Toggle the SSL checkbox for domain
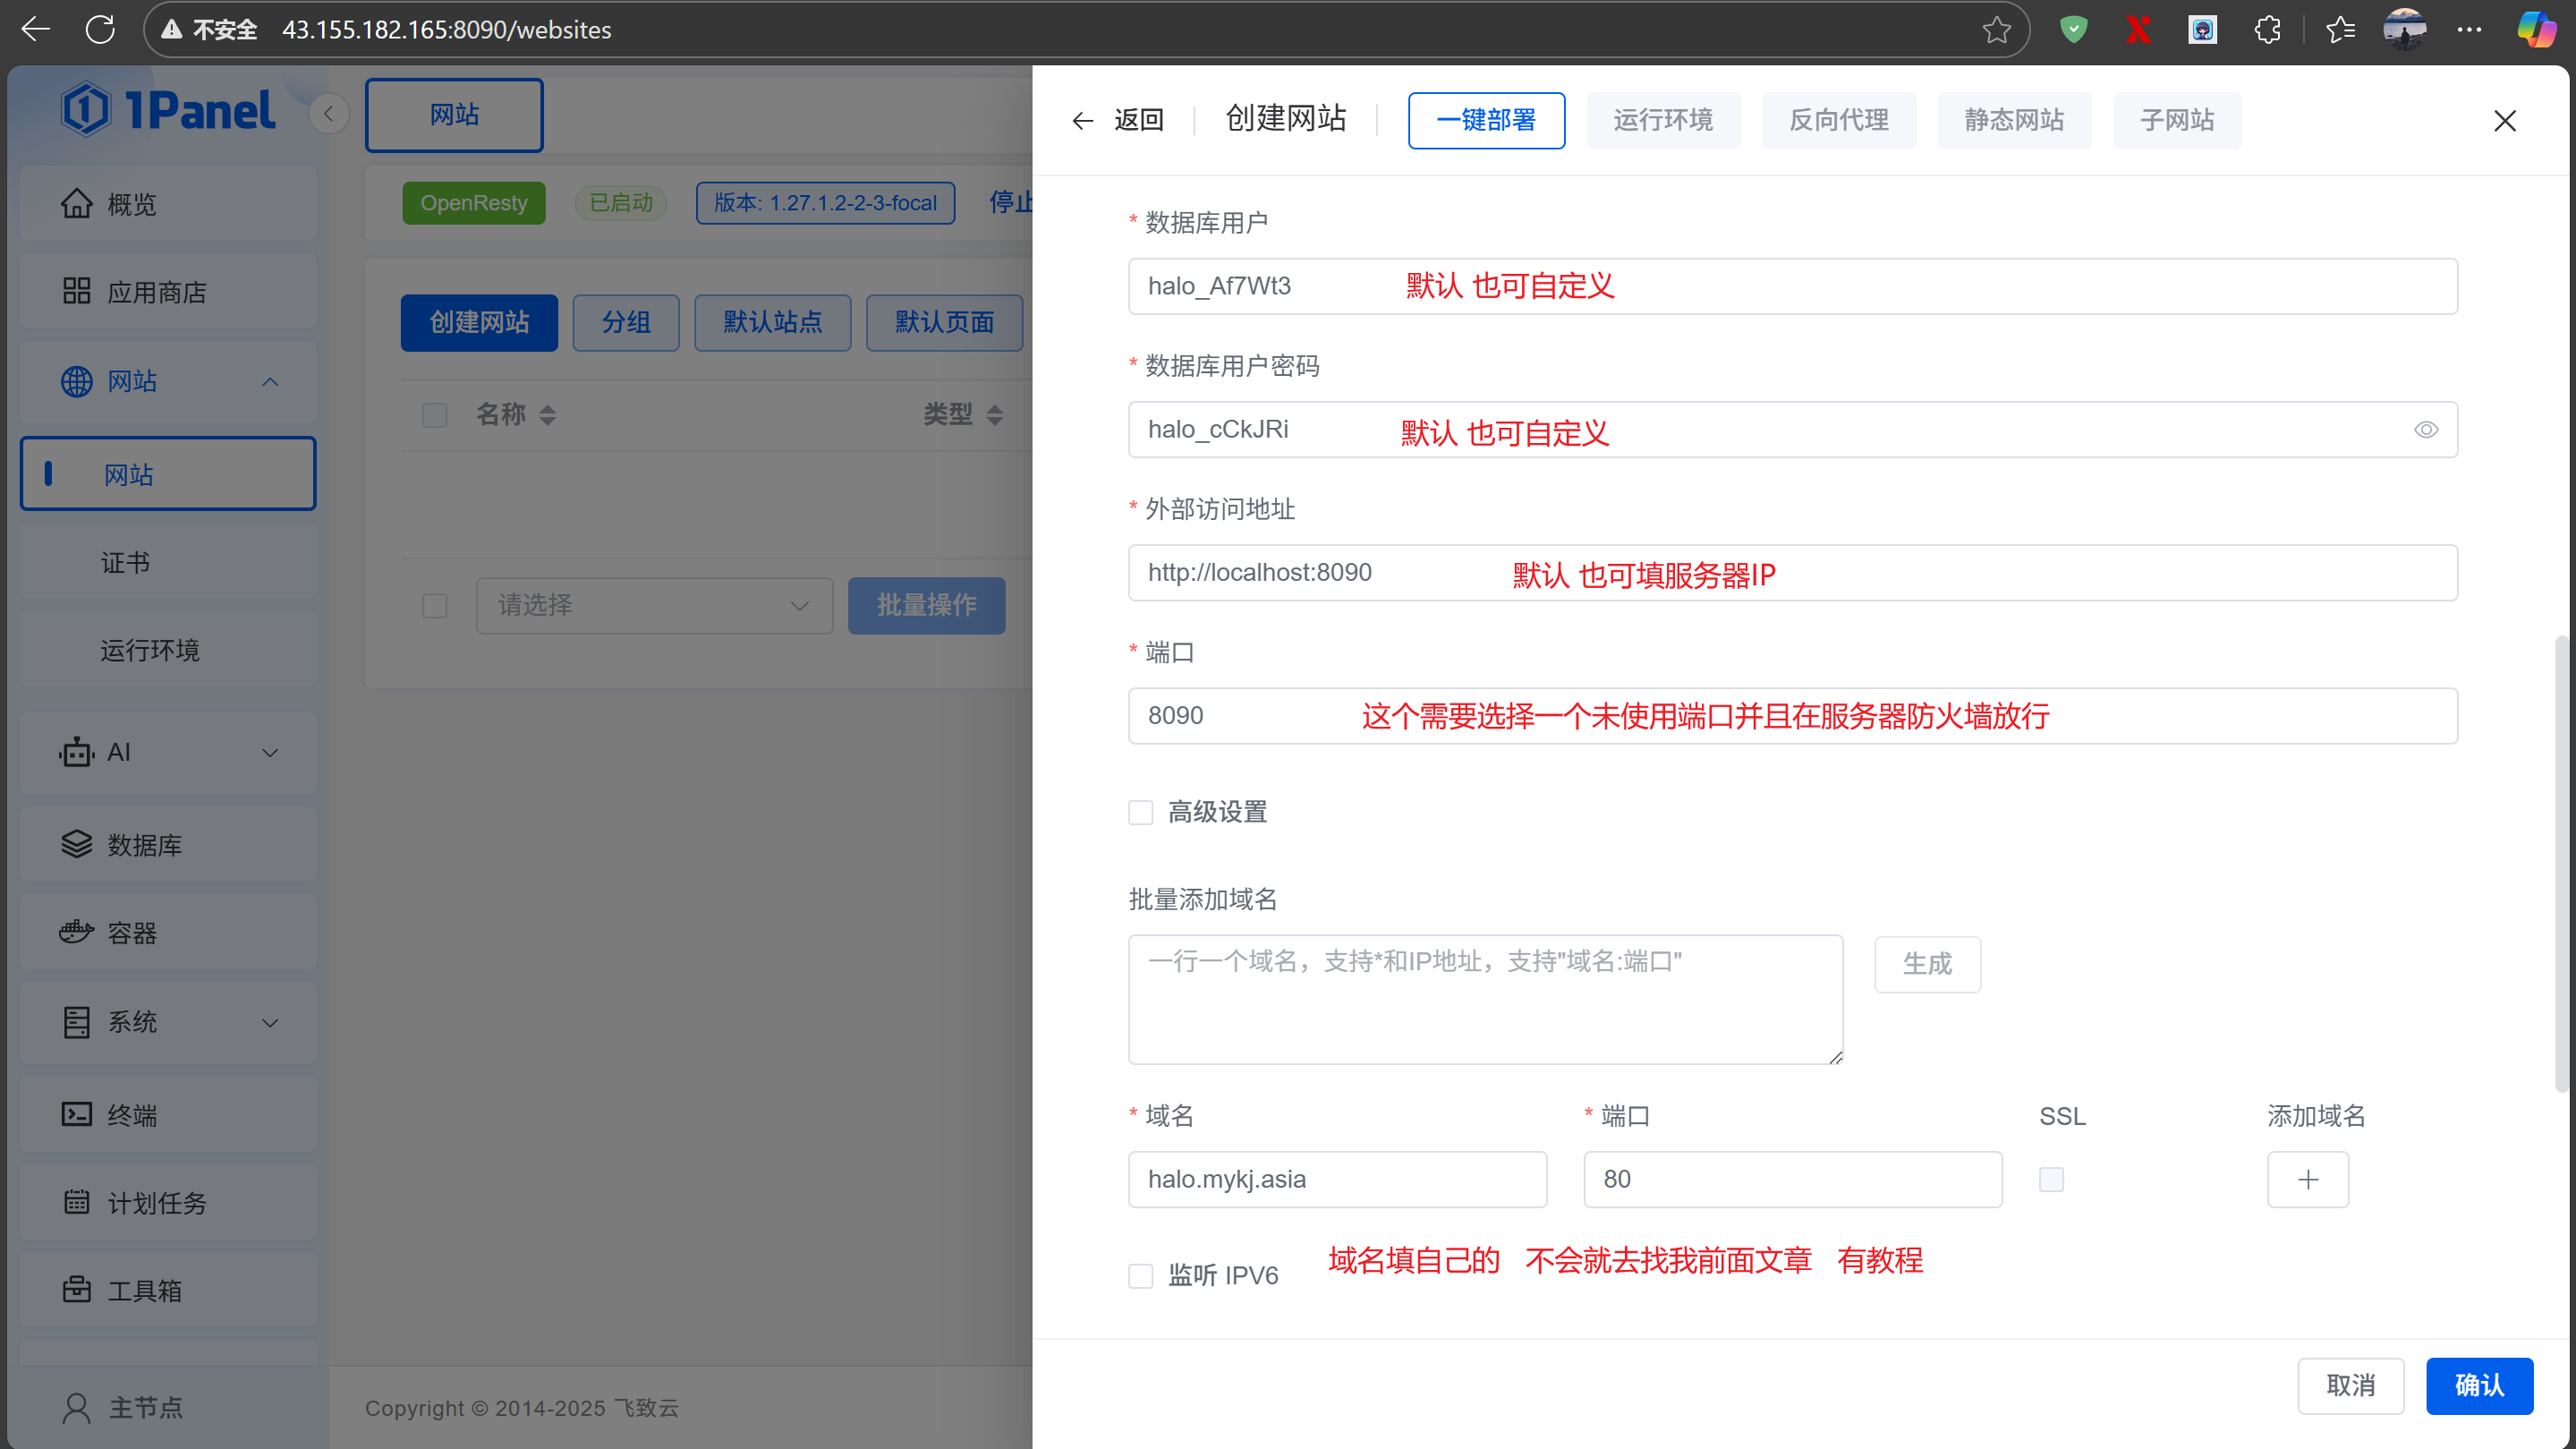Viewport: 2576px width, 1449px height. pos(2051,1179)
